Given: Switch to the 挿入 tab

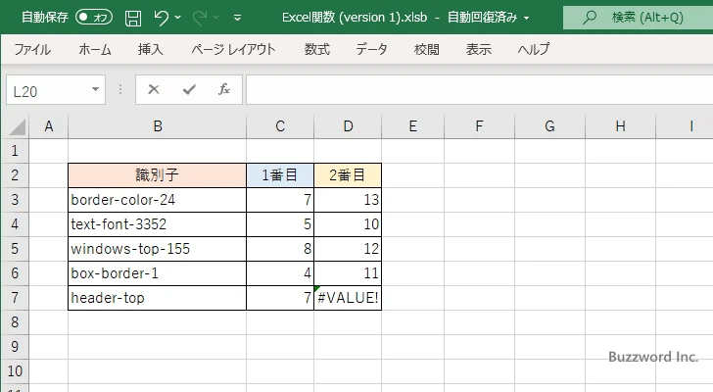Looking at the screenshot, I should coord(151,49).
